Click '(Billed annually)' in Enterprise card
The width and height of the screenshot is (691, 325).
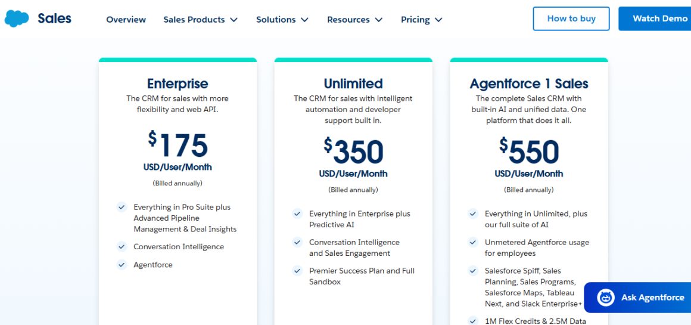178,183
